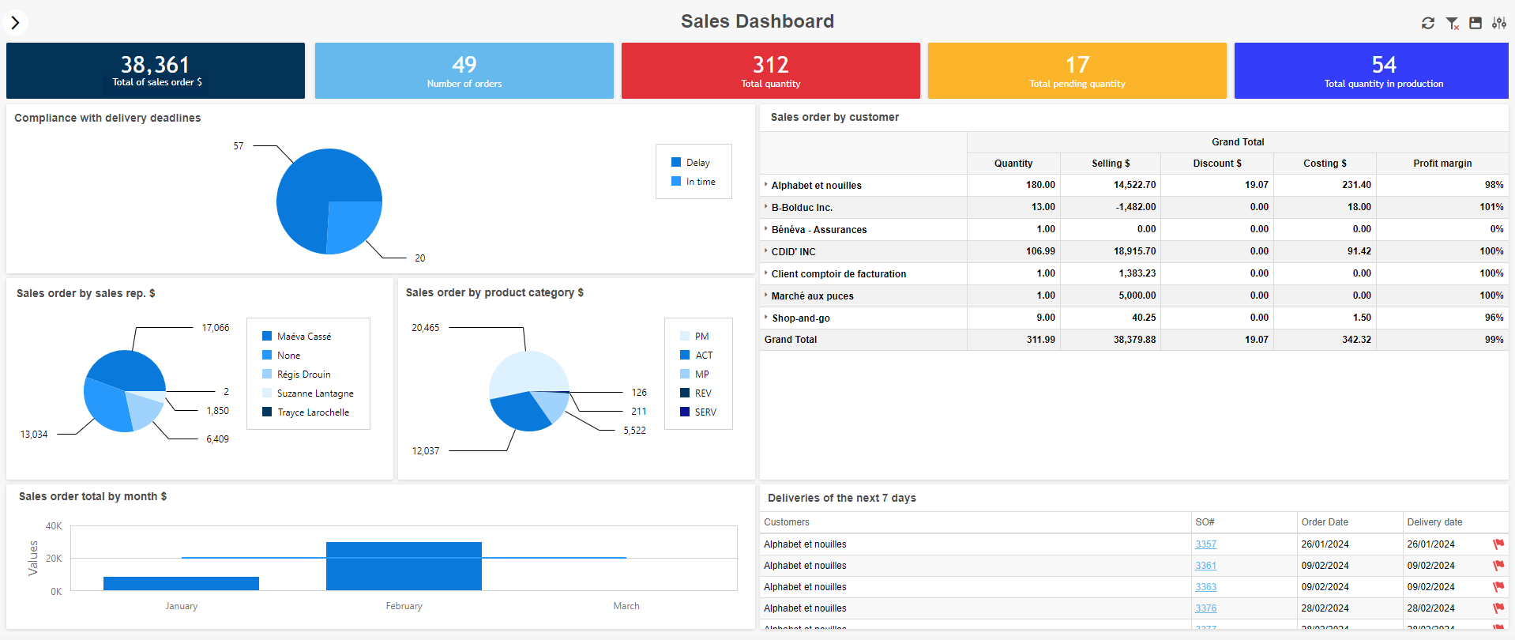Click the red flag for order 3376
Viewport: 1515px width, 640px height.
[1498, 608]
